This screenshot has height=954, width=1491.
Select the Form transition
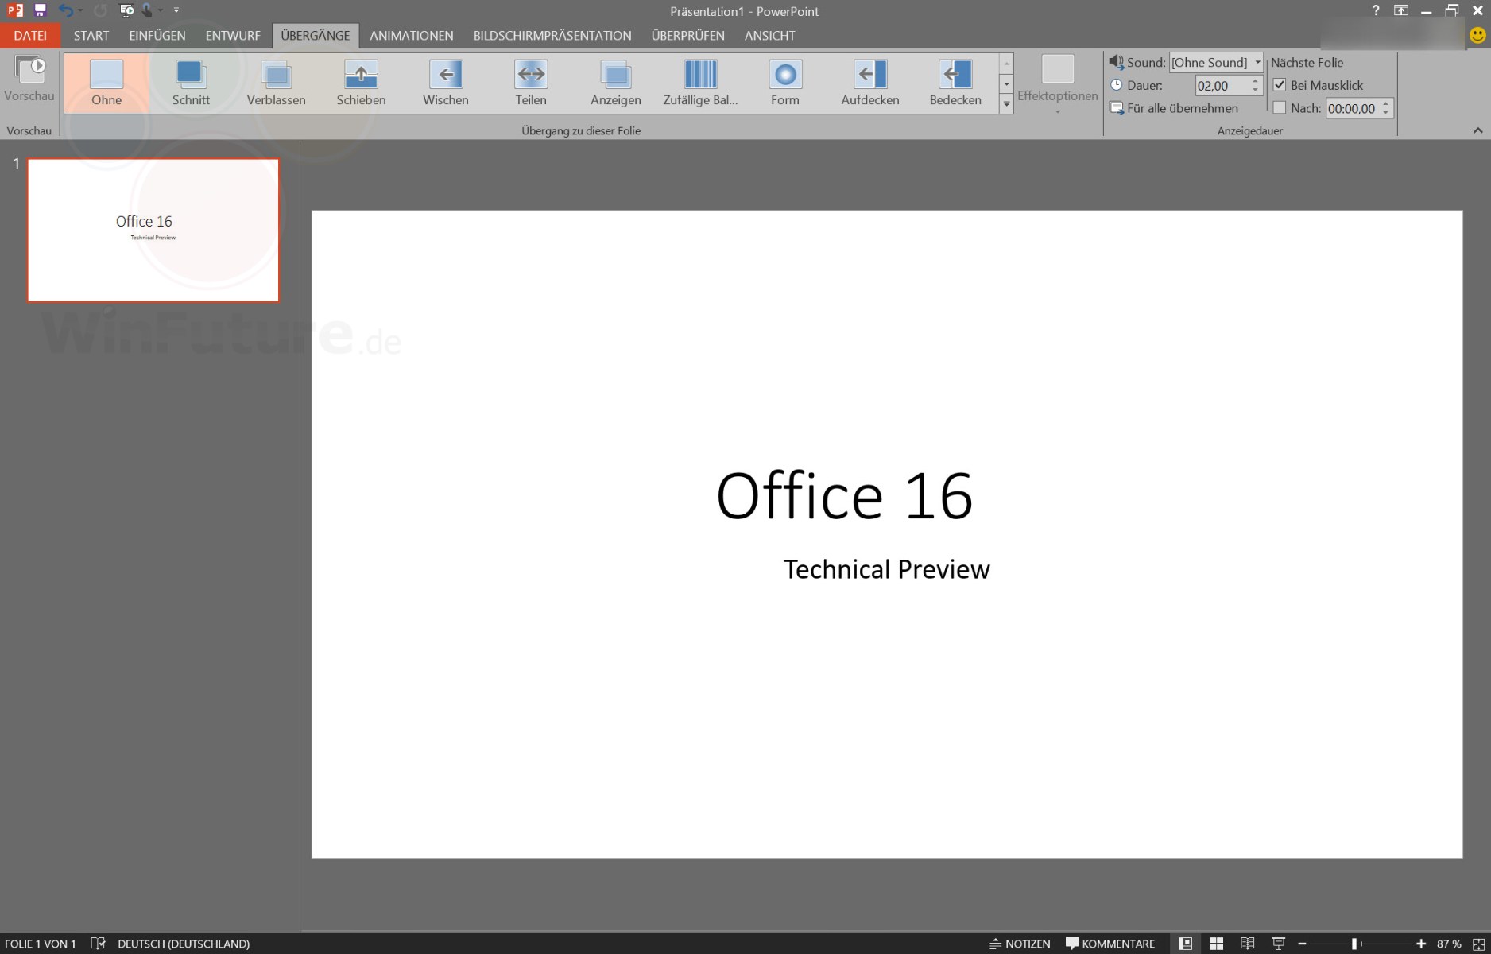click(785, 83)
